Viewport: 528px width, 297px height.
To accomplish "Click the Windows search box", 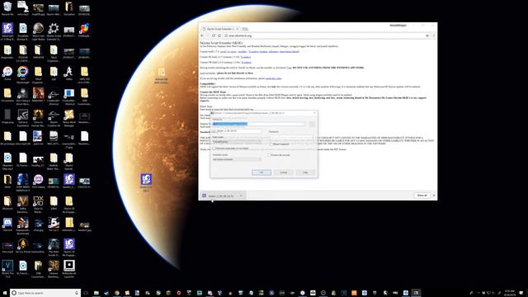I will 45,293.
